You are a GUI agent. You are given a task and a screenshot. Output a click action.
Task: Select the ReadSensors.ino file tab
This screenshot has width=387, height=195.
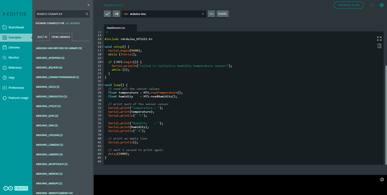click(x=120, y=28)
